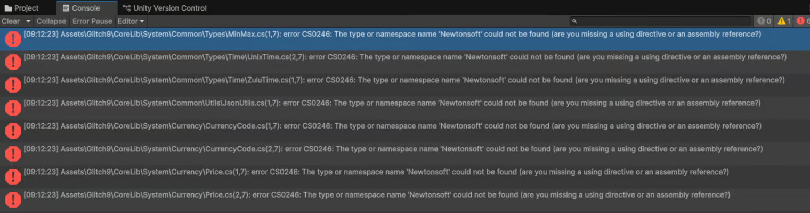Open the Editor dropdown in console toolbar
810x213 pixels.
(x=131, y=21)
